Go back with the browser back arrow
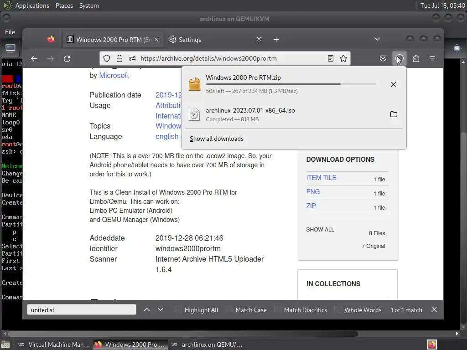 [34, 59]
